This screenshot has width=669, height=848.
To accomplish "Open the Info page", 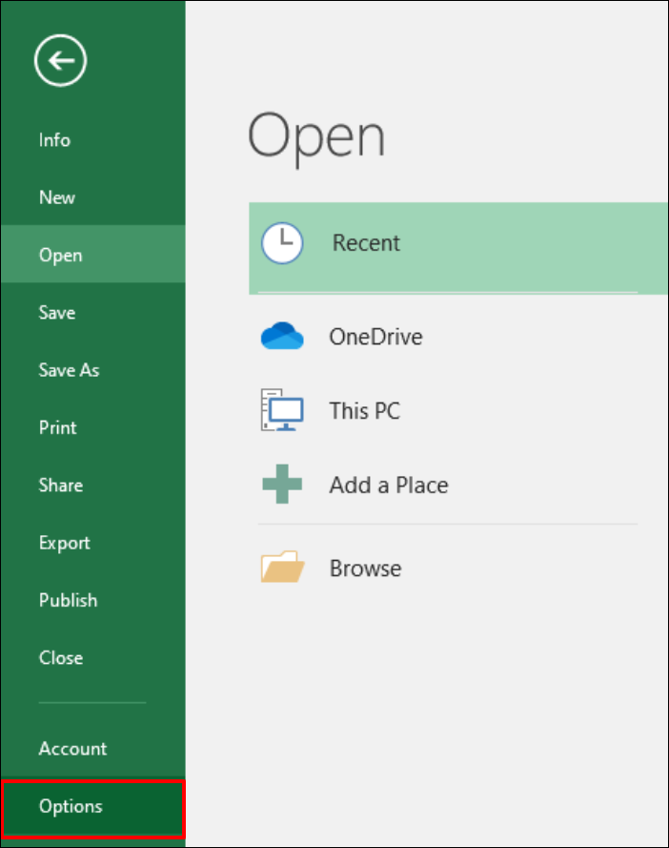I will click(54, 140).
